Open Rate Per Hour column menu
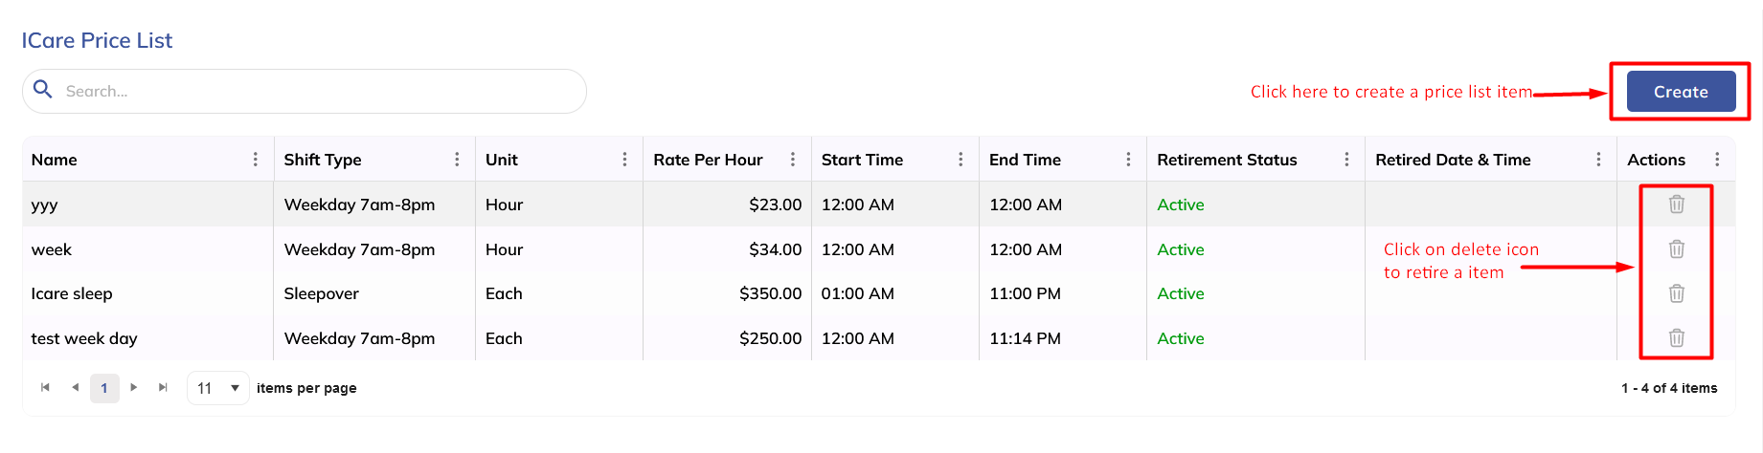The width and height of the screenshot is (1763, 453). [x=793, y=160]
